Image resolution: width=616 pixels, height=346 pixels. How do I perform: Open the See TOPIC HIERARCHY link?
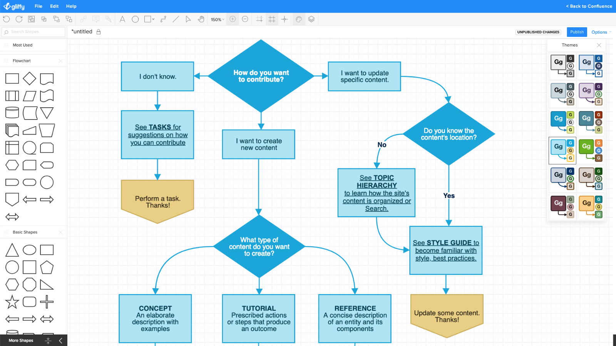pos(377,193)
